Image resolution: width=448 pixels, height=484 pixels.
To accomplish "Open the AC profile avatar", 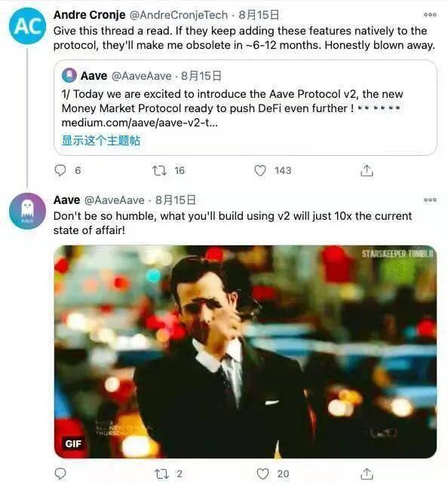I will tap(27, 26).
